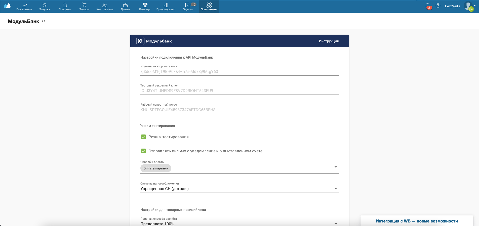
Task: Expand the Признак способа расчёта dropdown
Action: pos(239,224)
